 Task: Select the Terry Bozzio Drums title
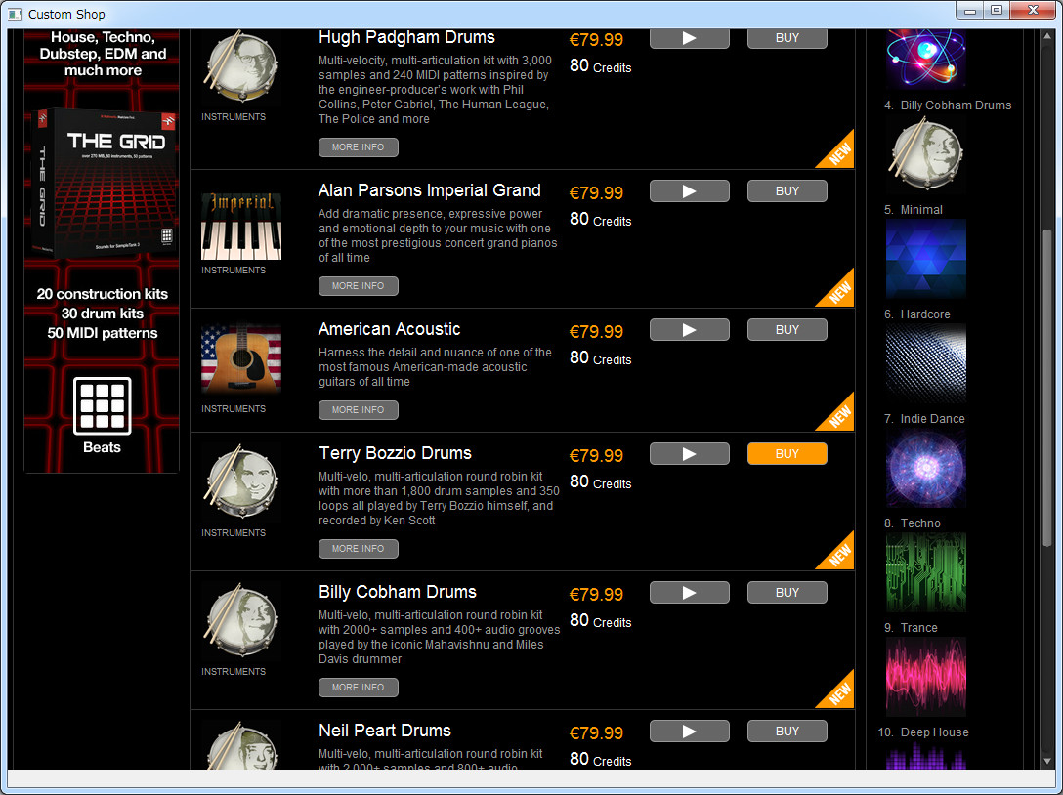396,453
